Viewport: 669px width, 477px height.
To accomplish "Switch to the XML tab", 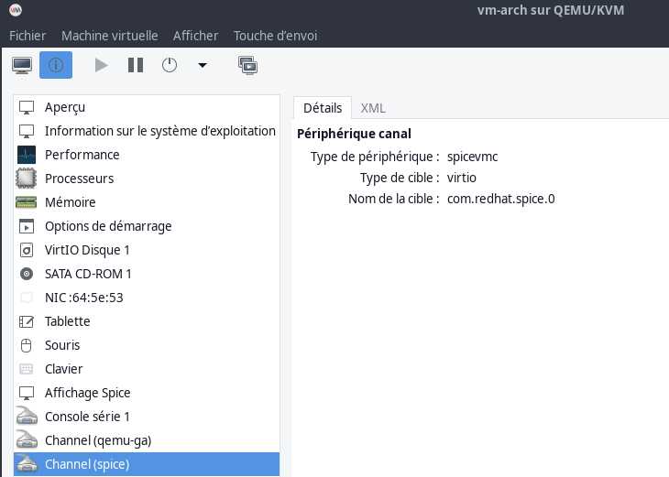I will [373, 107].
